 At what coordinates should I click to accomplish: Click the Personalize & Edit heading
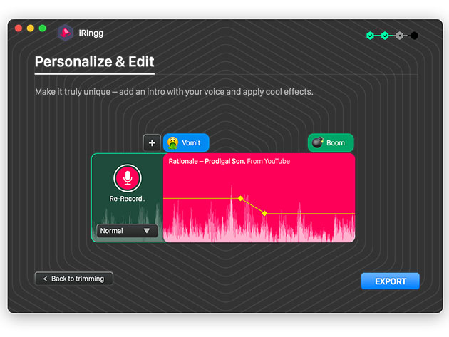point(95,61)
